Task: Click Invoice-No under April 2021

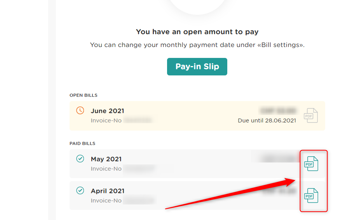Action: (106, 201)
